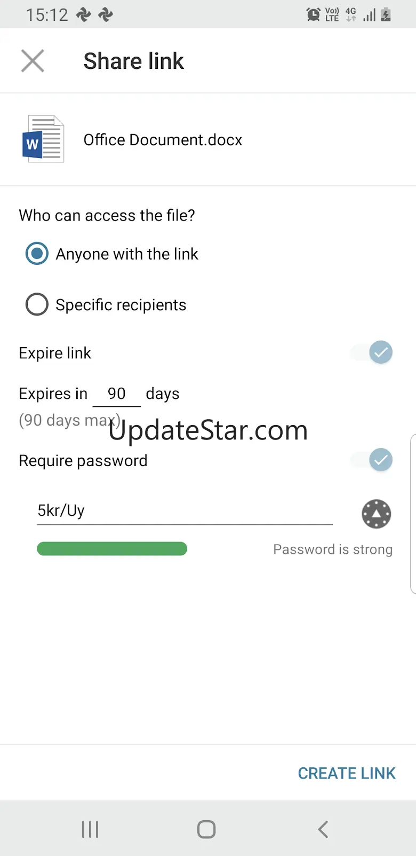This screenshot has width=416, height=856.
Task: Open Android recent apps button
Action: (x=90, y=829)
